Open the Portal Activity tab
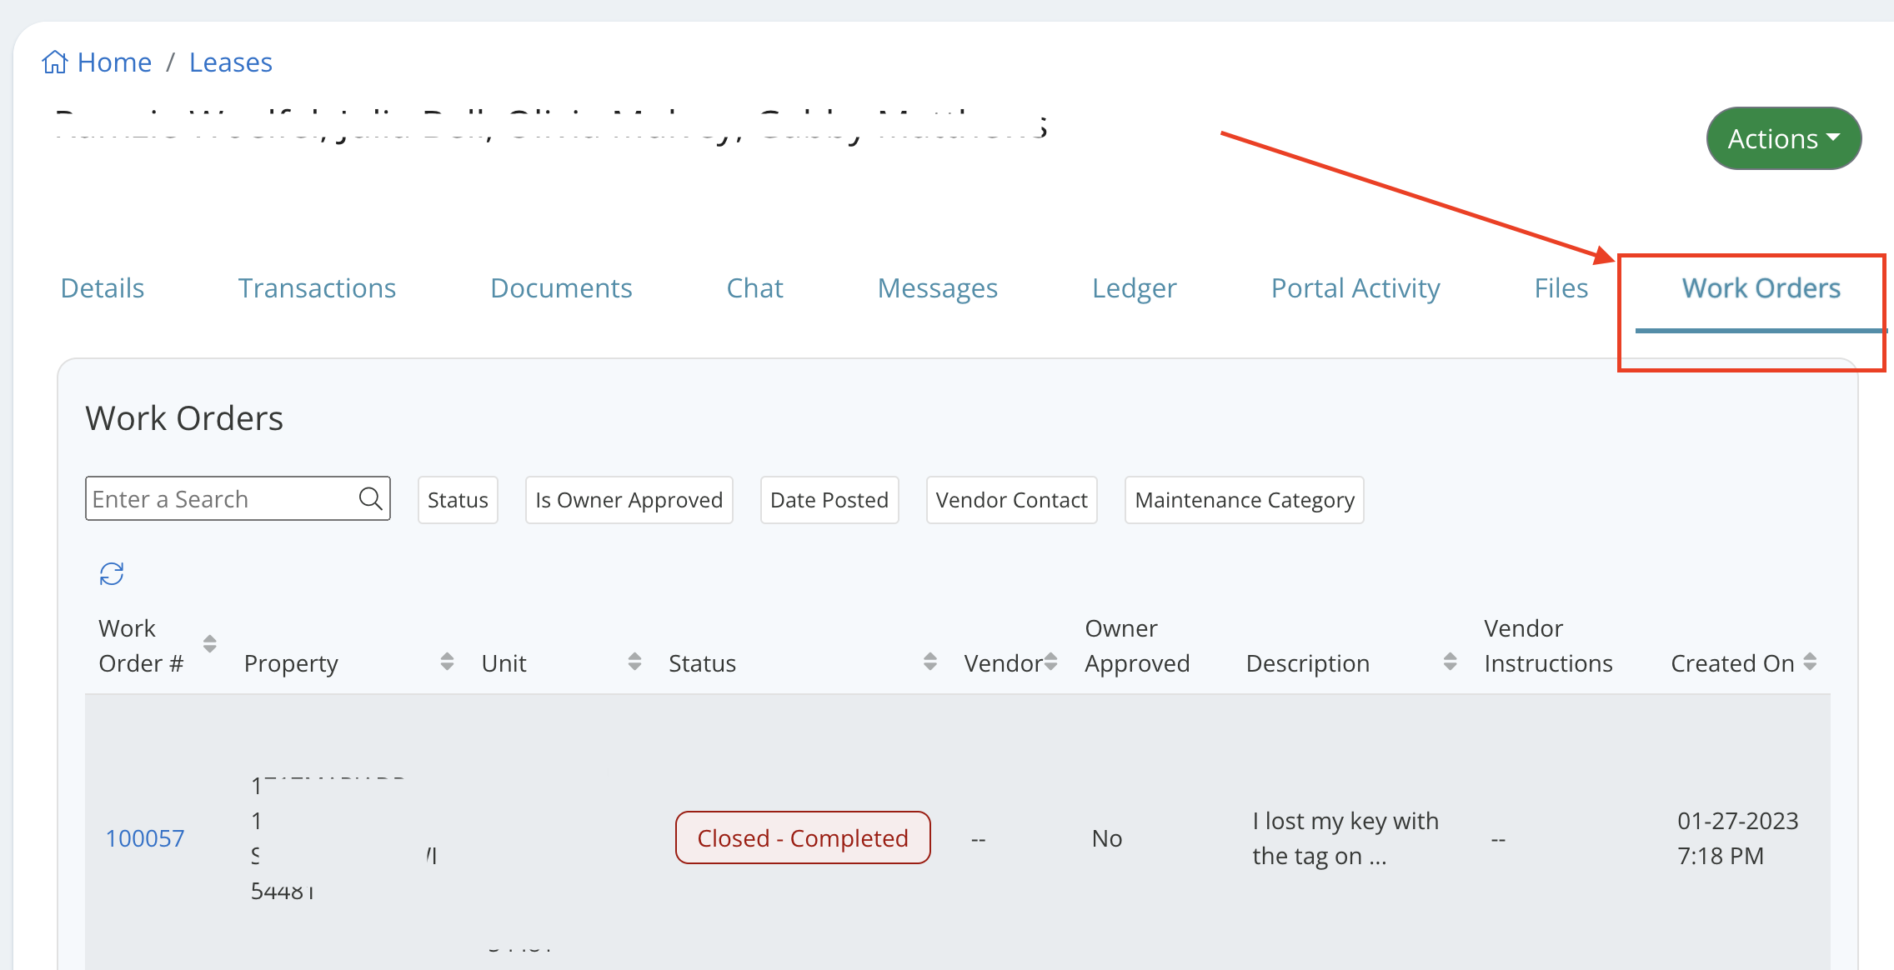Image resolution: width=1894 pixels, height=970 pixels. click(1355, 288)
